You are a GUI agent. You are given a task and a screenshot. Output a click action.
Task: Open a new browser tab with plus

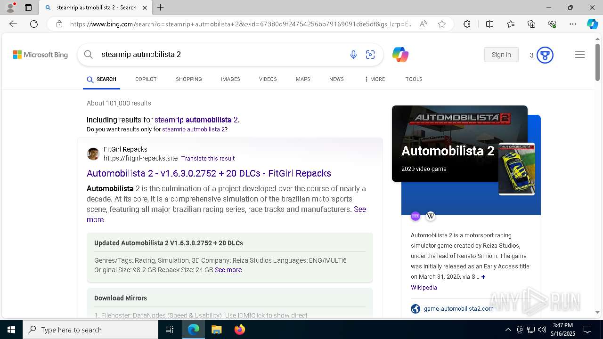160,8
